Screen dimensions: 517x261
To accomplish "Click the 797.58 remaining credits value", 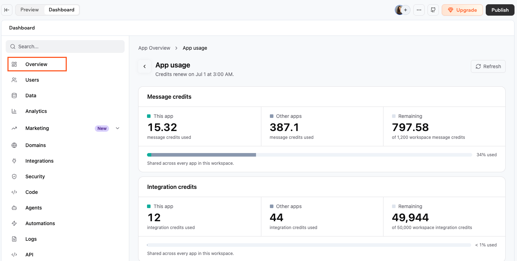I will tap(410, 127).
